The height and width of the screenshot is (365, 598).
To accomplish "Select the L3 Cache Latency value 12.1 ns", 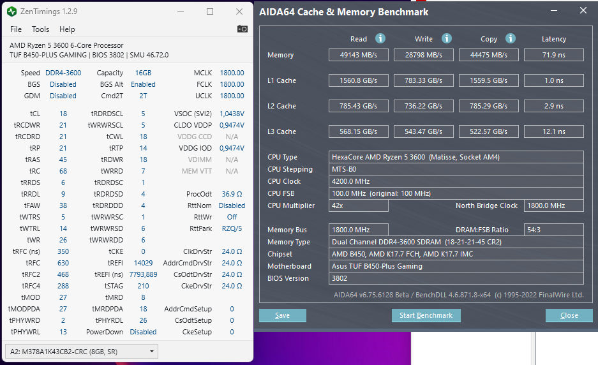I will tap(554, 131).
